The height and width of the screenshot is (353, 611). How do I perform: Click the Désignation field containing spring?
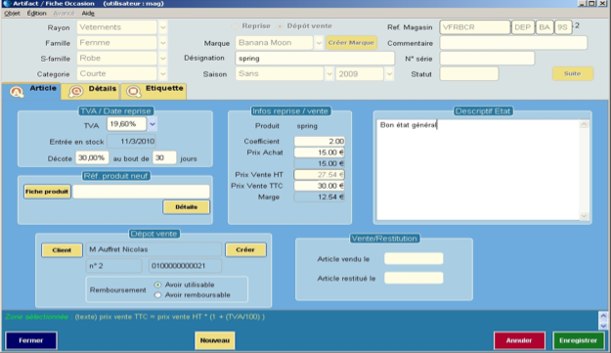[x=315, y=59]
